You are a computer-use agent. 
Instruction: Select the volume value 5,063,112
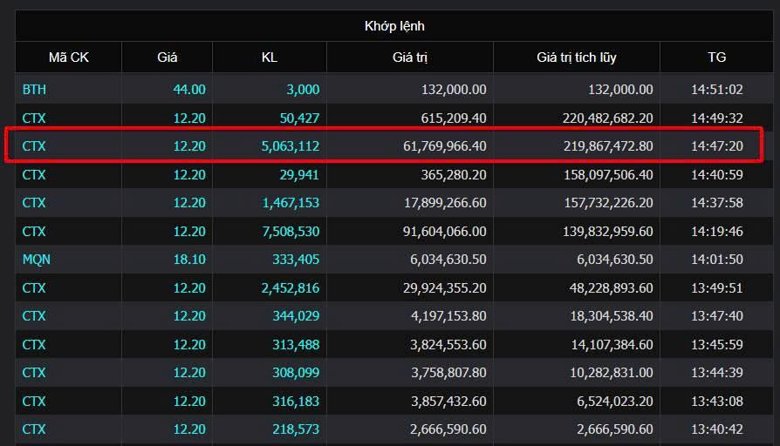coord(291,146)
